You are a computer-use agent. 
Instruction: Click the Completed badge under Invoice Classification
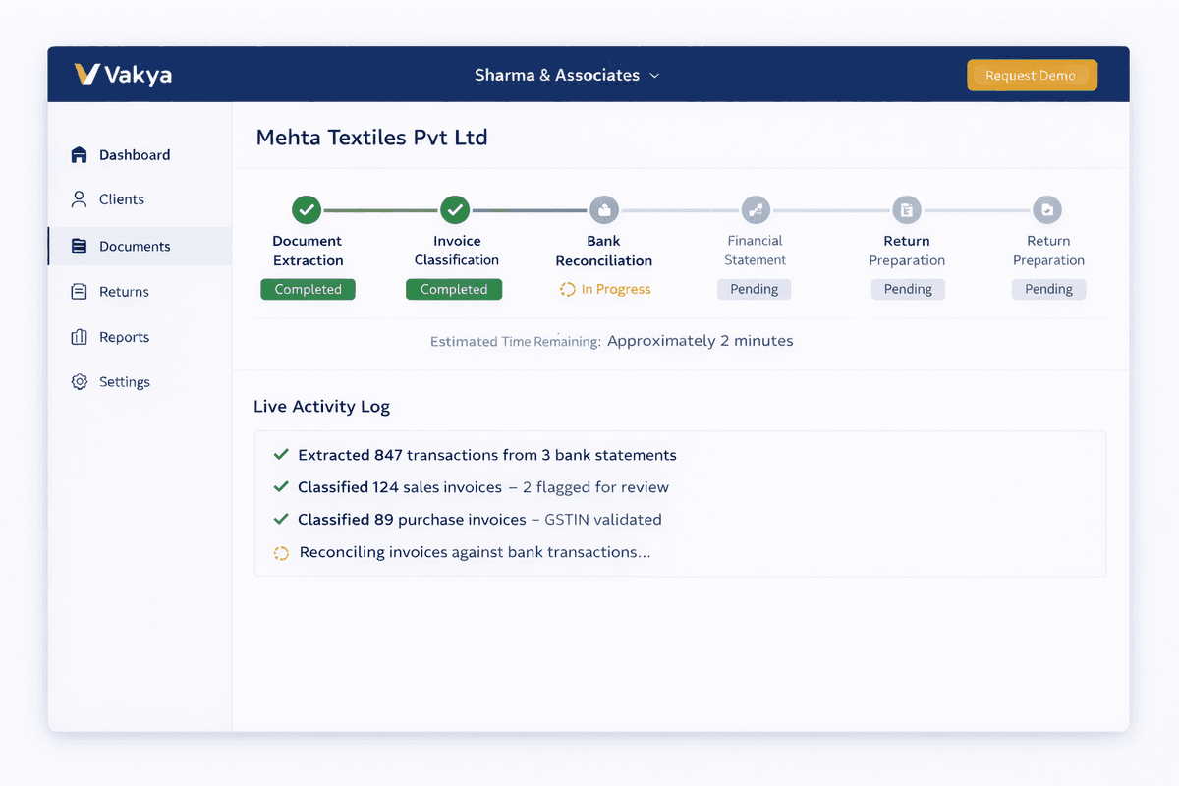pos(454,289)
